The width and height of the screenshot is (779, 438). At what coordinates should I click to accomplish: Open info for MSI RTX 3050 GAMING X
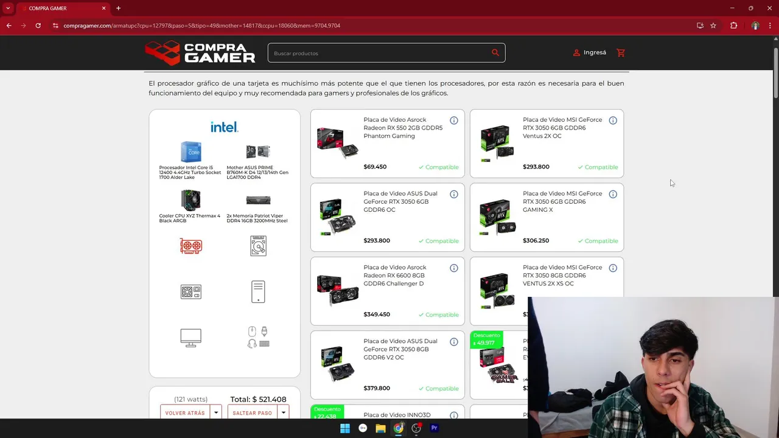click(613, 194)
